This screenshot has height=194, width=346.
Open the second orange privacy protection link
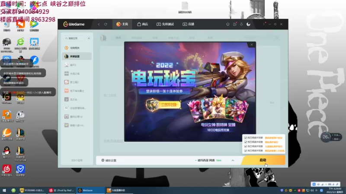pos(271,142)
